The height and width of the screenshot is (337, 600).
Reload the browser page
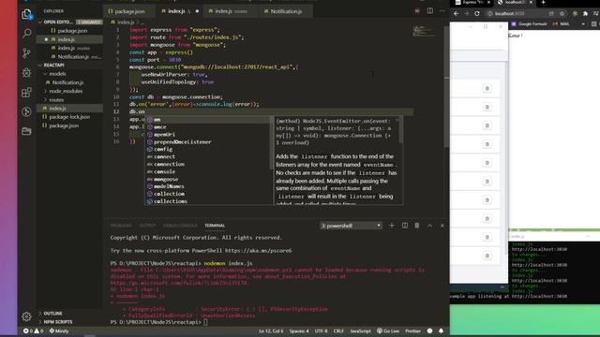(477, 13)
